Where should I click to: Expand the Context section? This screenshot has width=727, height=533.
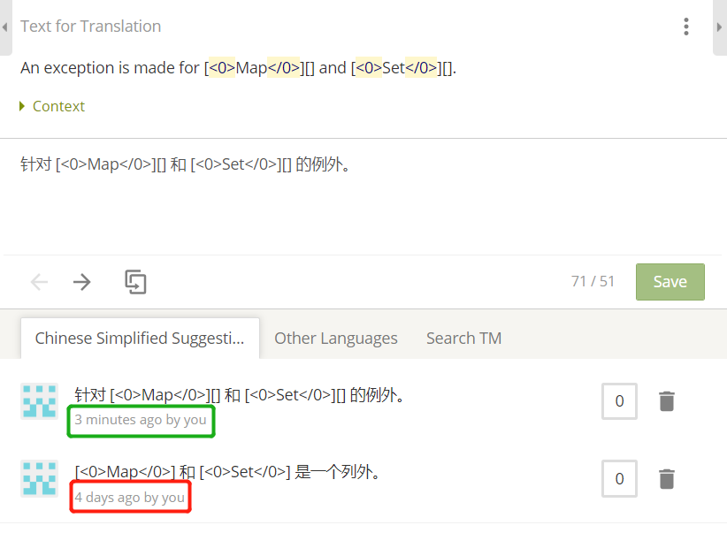52,106
